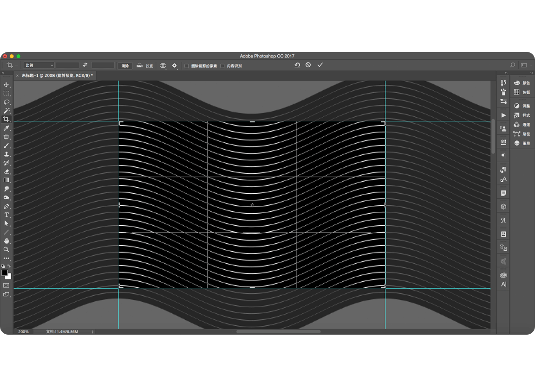
Task: Select the Eraser tool
Action: click(6, 171)
